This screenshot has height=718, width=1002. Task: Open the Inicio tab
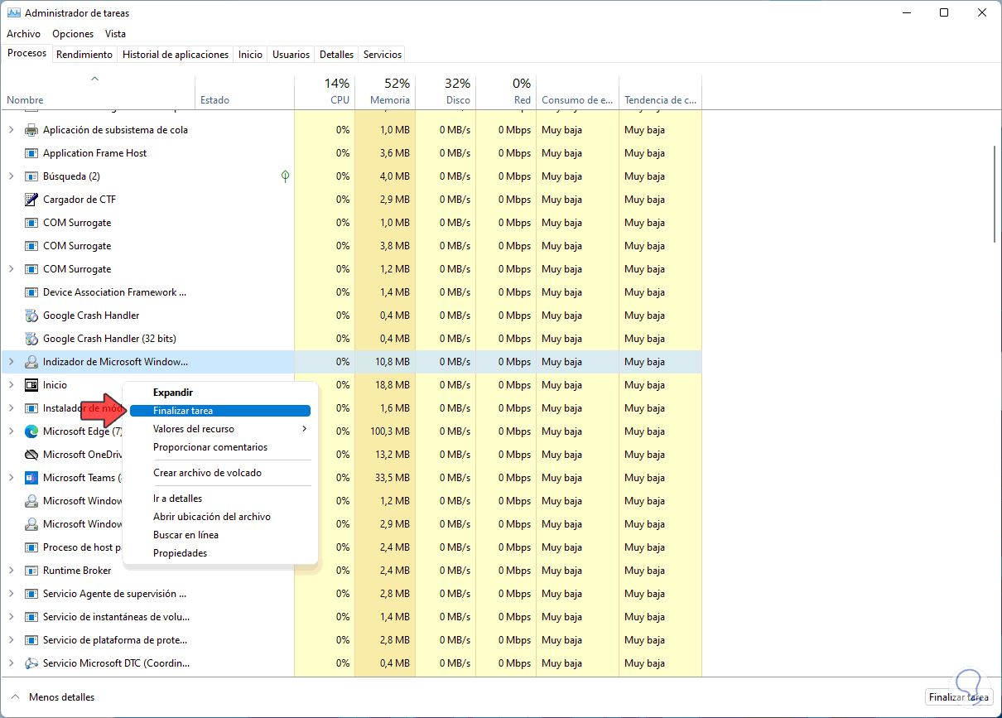tap(250, 55)
